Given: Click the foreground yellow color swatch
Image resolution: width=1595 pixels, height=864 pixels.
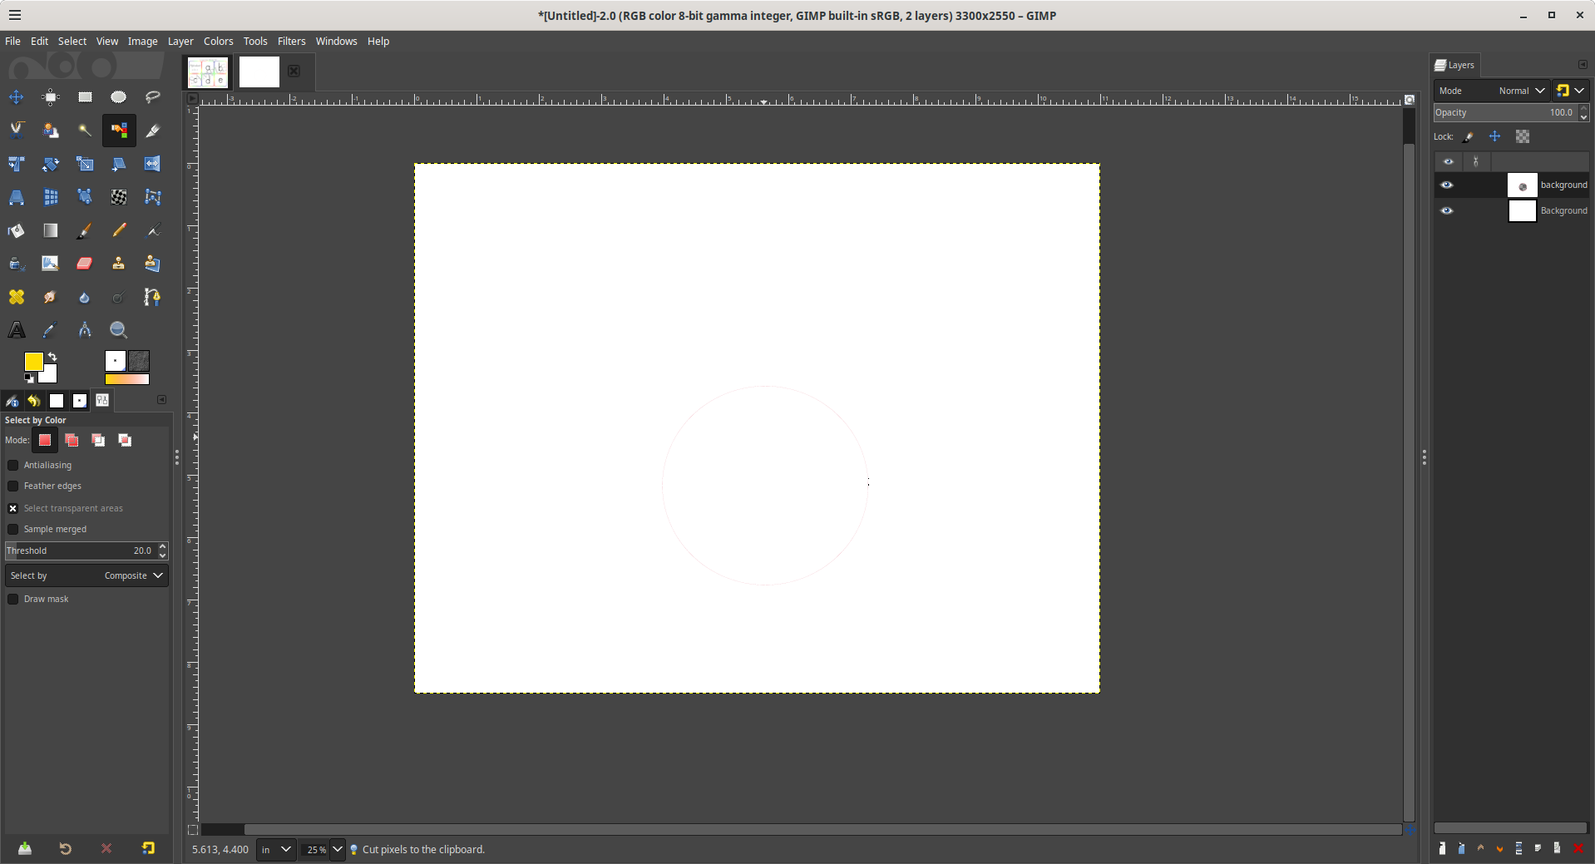Looking at the screenshot, I should 33,362.
